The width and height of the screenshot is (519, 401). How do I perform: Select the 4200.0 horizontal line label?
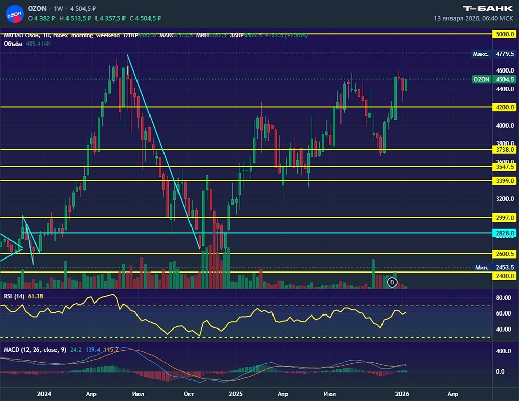504,107
